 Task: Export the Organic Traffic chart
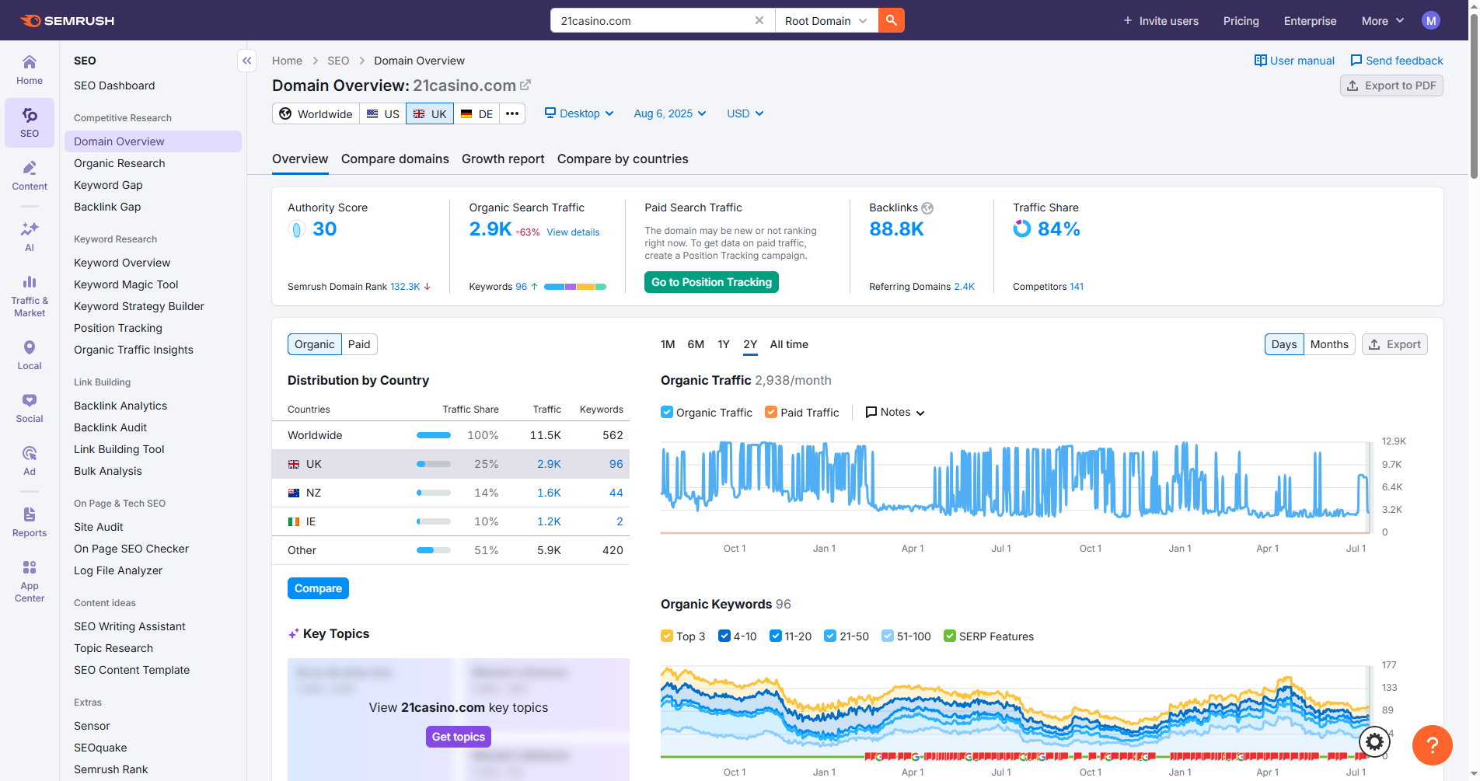tap(1394, 344)
